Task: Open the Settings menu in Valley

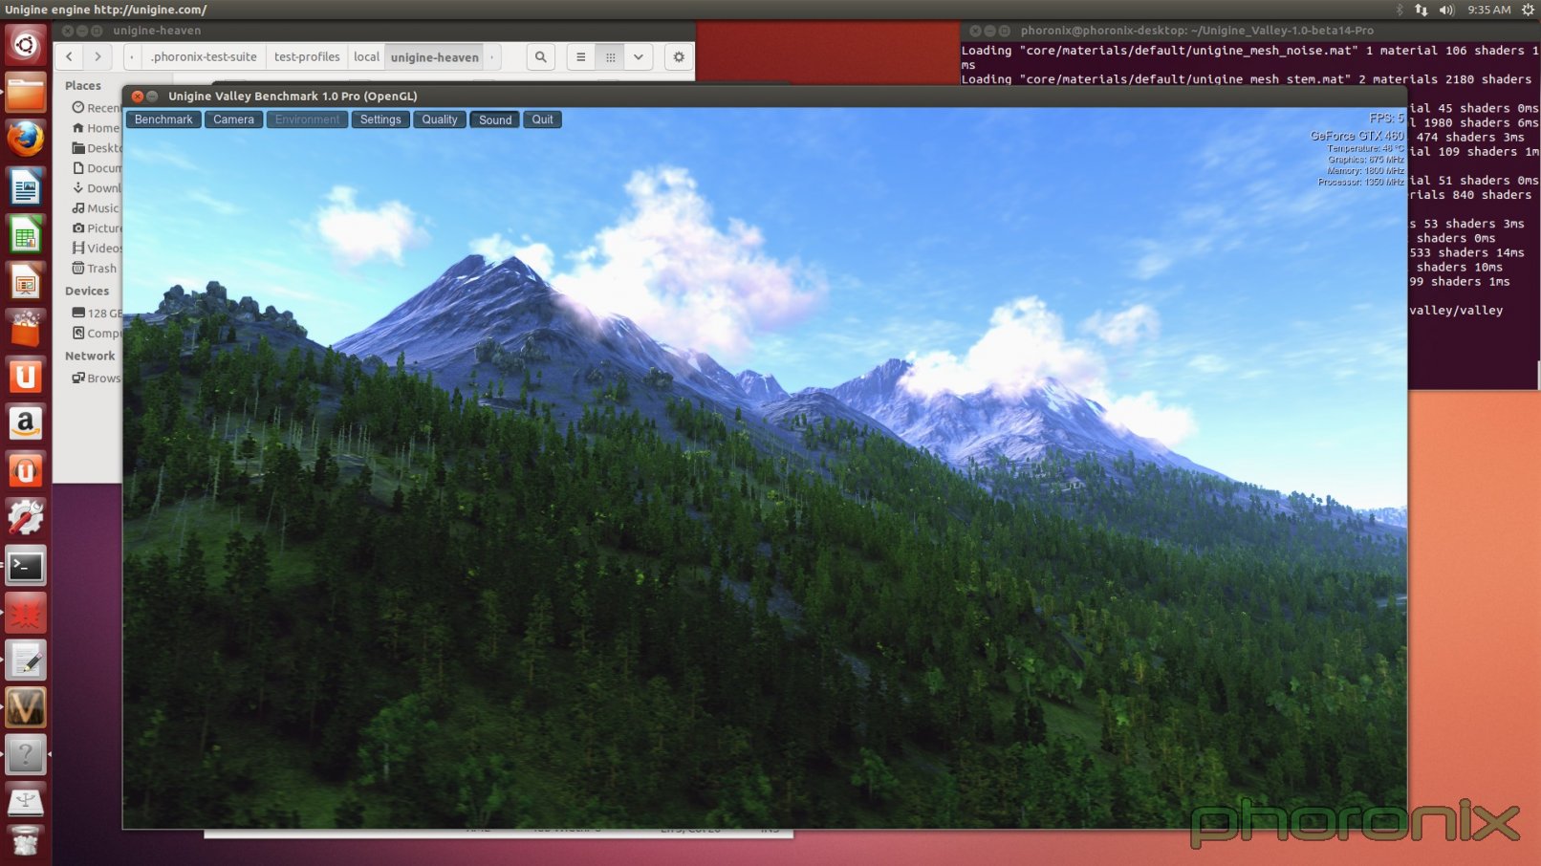Action: (x=380, y=119)
